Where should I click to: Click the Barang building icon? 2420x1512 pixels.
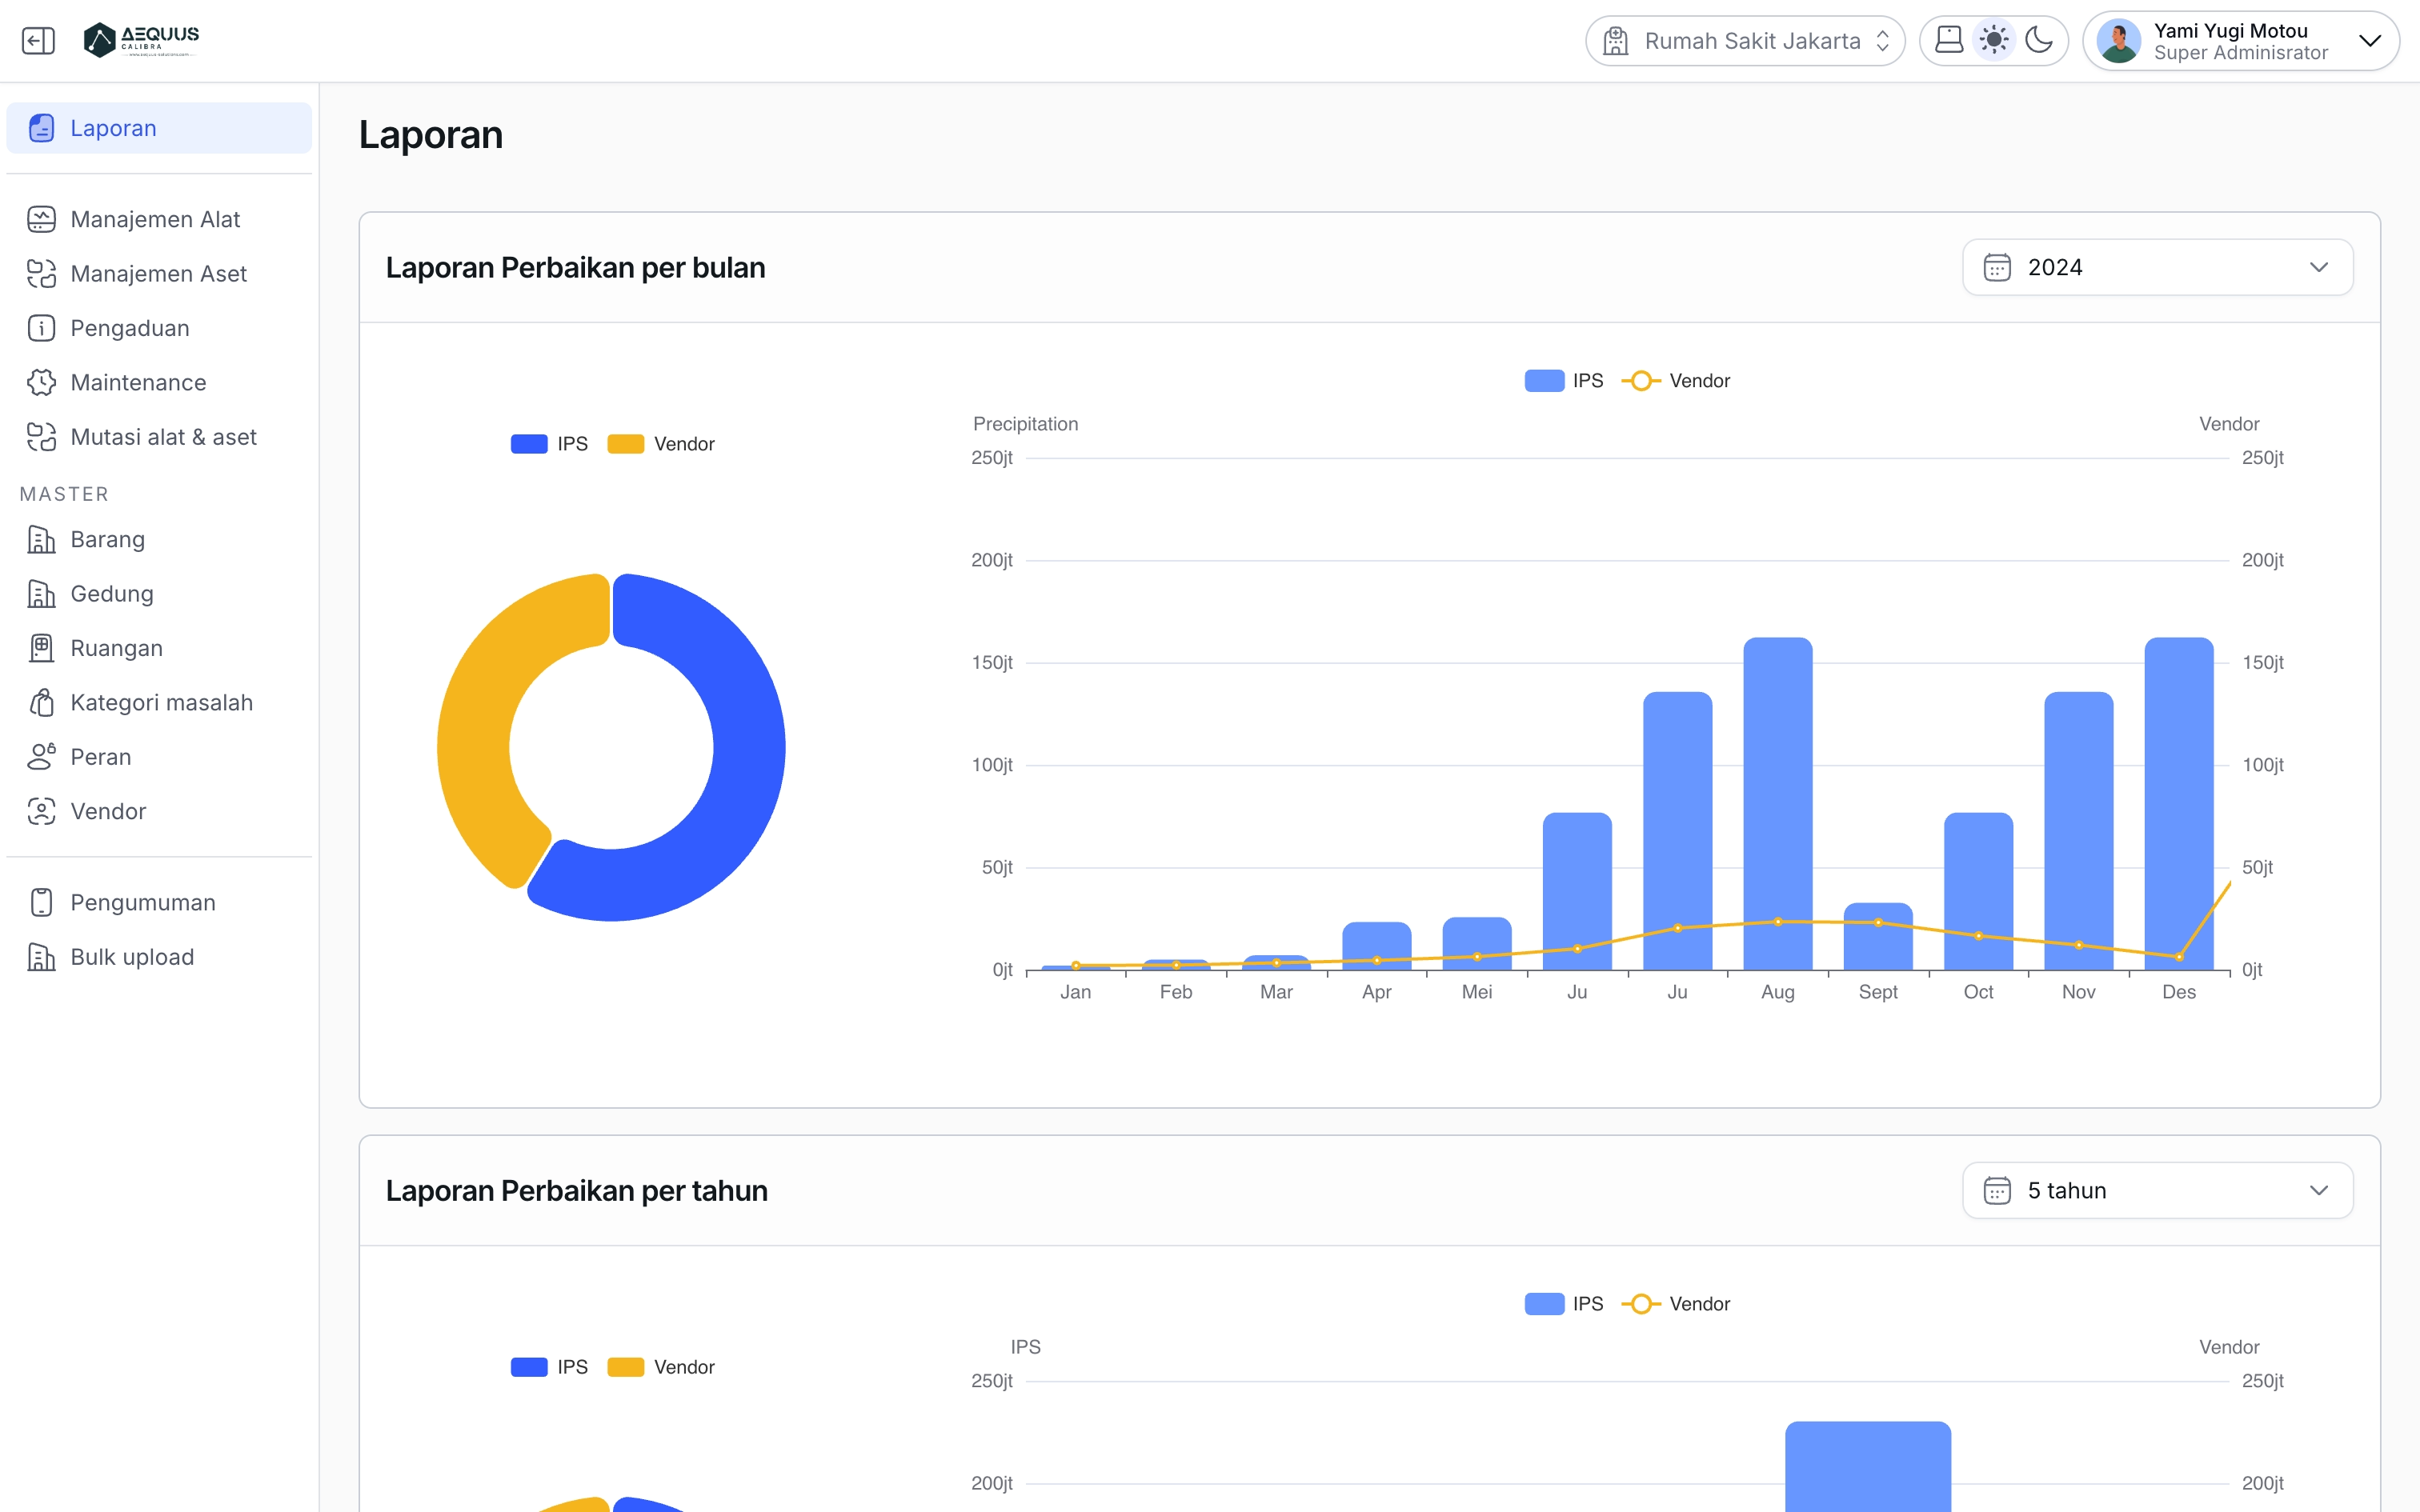(41, 539)
